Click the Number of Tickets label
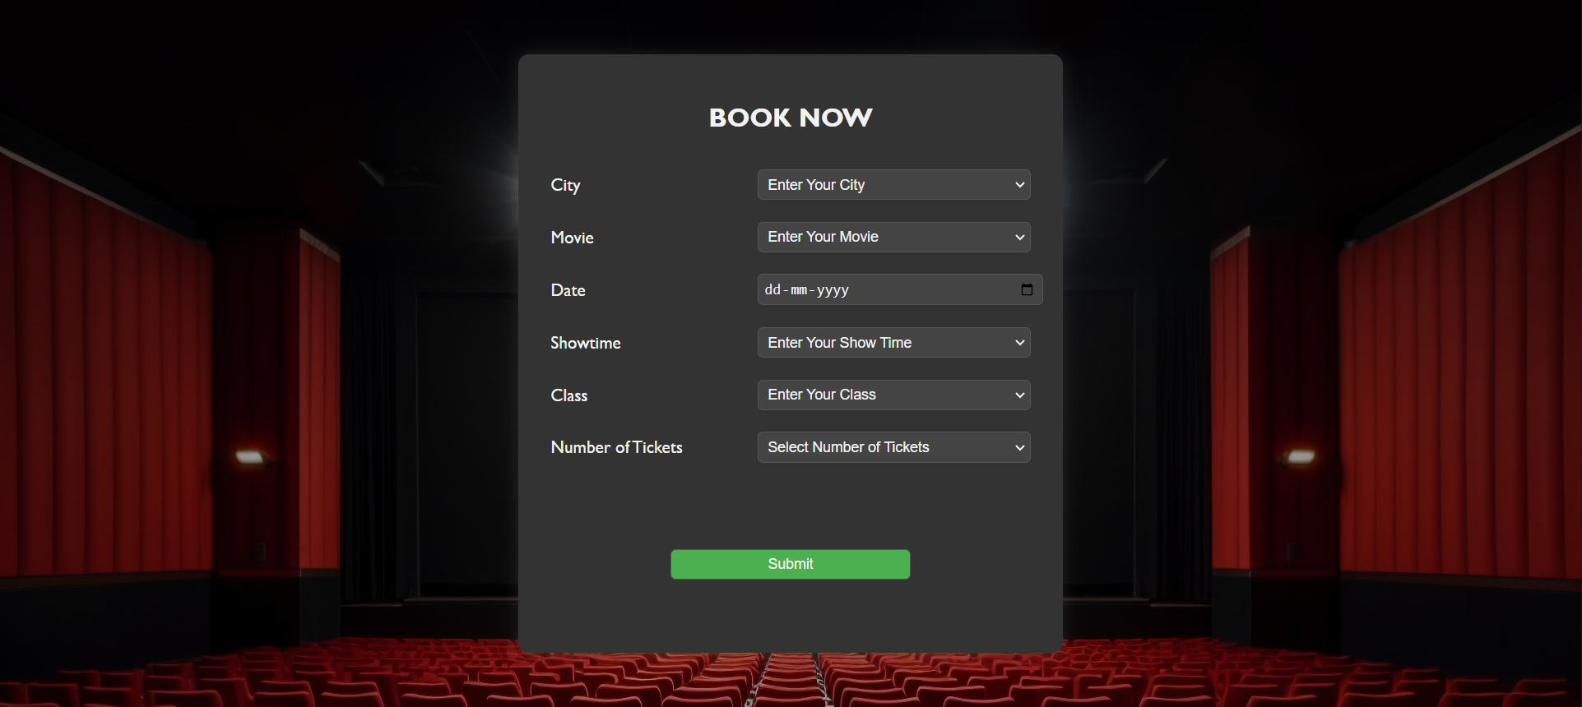This screenshot has width=1582, height=707. coord(616,447)
